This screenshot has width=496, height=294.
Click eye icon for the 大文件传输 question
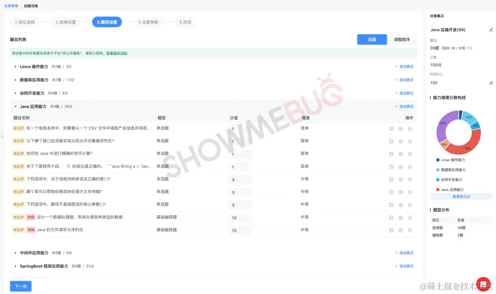click(x=400, y=192)
